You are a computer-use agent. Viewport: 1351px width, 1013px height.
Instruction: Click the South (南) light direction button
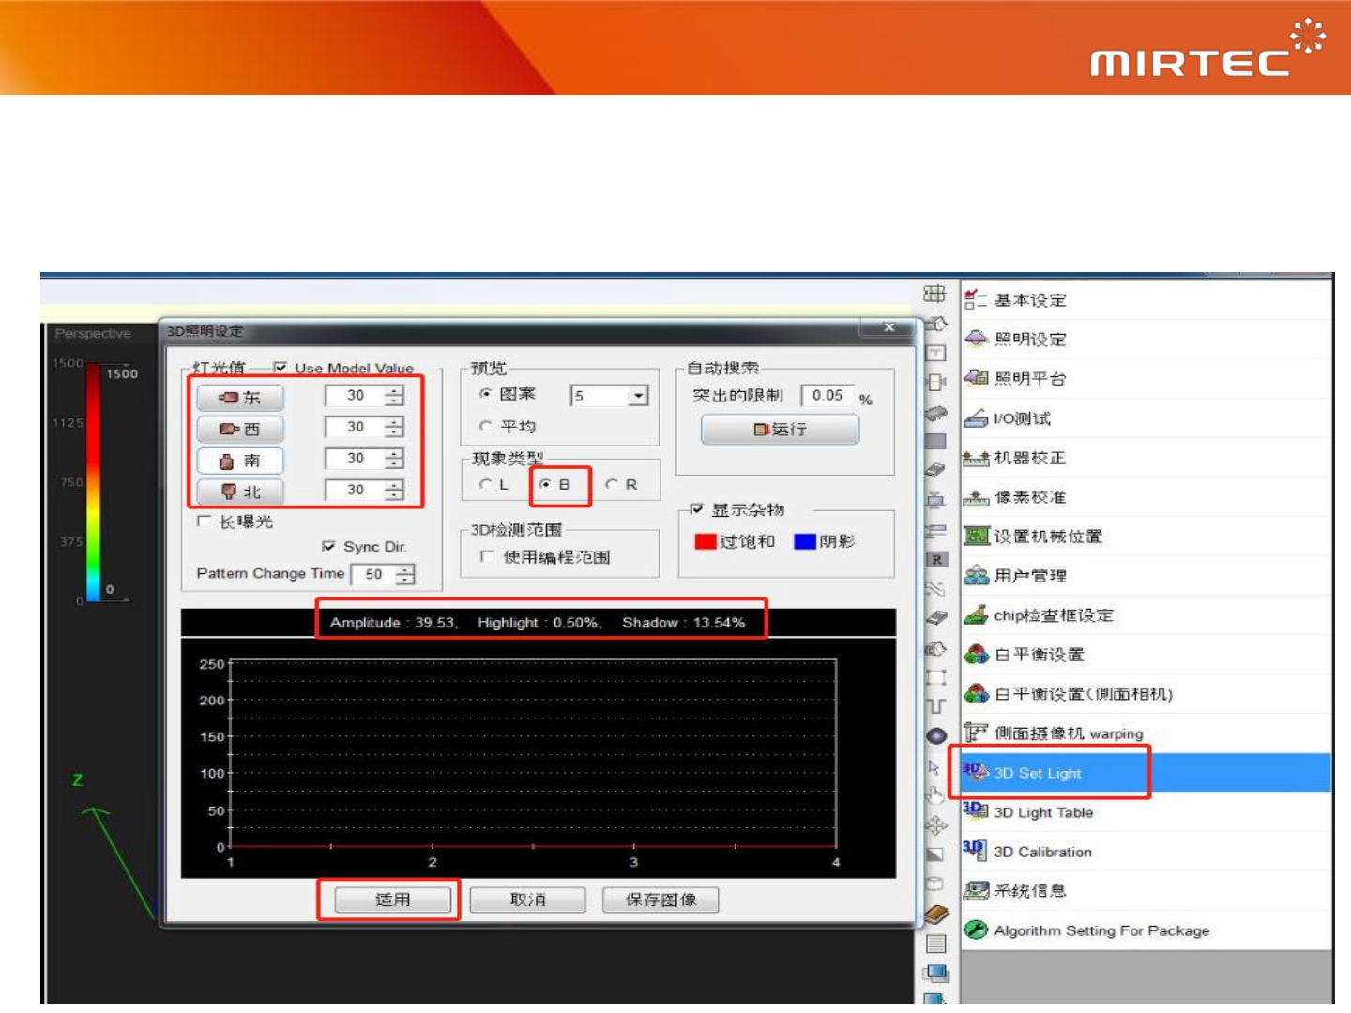tap(240, 461)
